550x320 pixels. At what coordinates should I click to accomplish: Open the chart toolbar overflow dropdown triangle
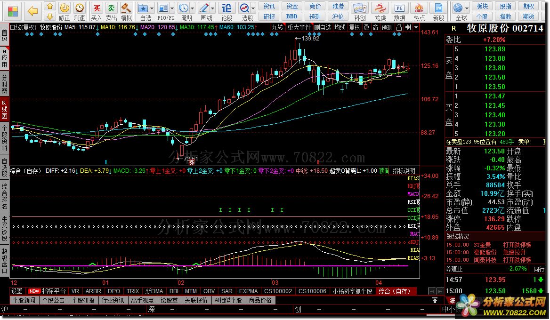tap(416, 27)
